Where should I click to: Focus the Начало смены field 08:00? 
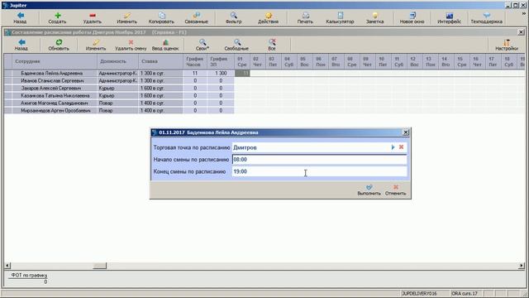(x=319, y=160)
